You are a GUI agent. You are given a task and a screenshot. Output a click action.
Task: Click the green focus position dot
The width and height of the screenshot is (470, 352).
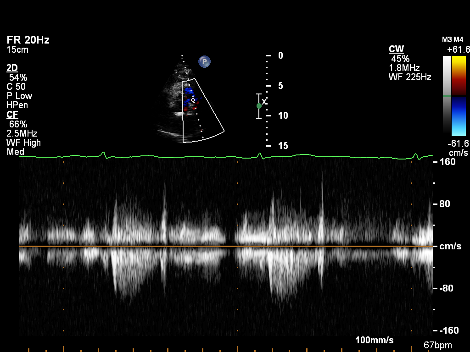(x=259, y=106)
